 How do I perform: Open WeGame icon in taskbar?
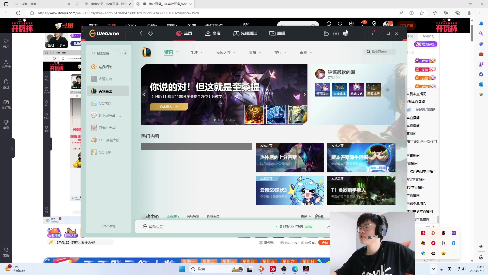tap(306, 269)
